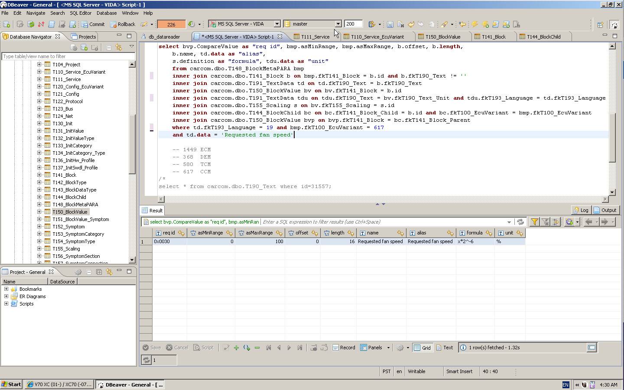The image size is (624, 390).
Task: Click the Rollback button
Action: click(122, 24)
